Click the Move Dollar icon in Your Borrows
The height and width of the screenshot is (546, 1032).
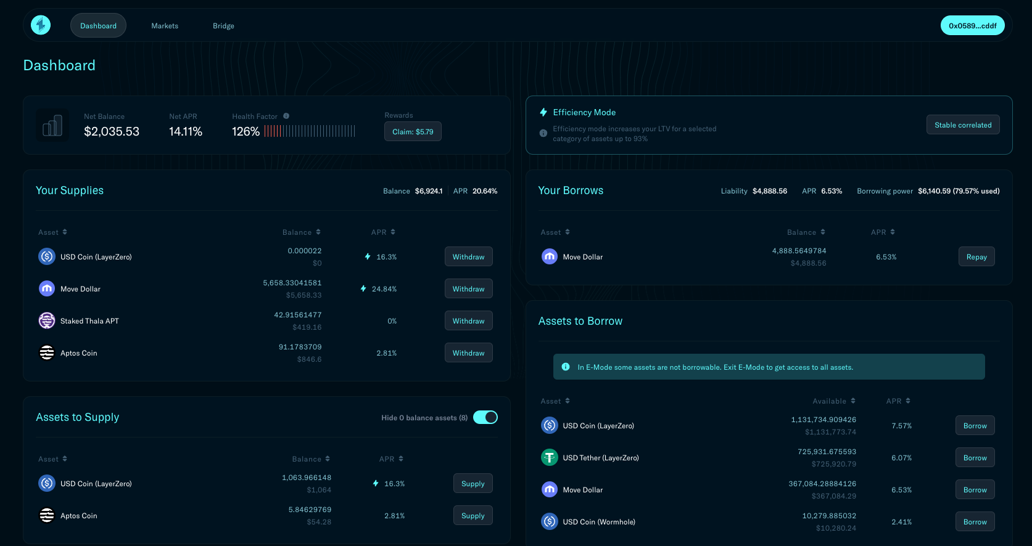pyautogui.click(x=549, y=256)
